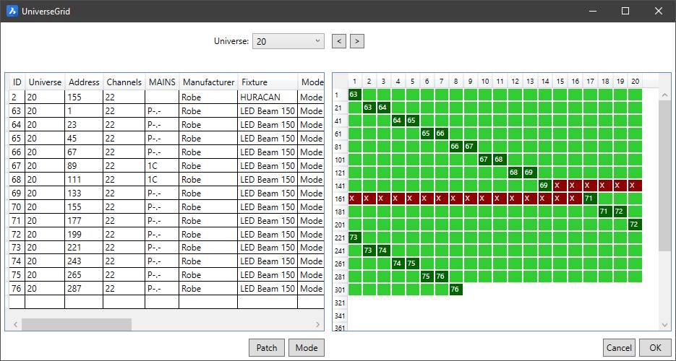Go to previous universe with the < button
676x361 pixels.
pyautogui.click(x=339, y=41)
